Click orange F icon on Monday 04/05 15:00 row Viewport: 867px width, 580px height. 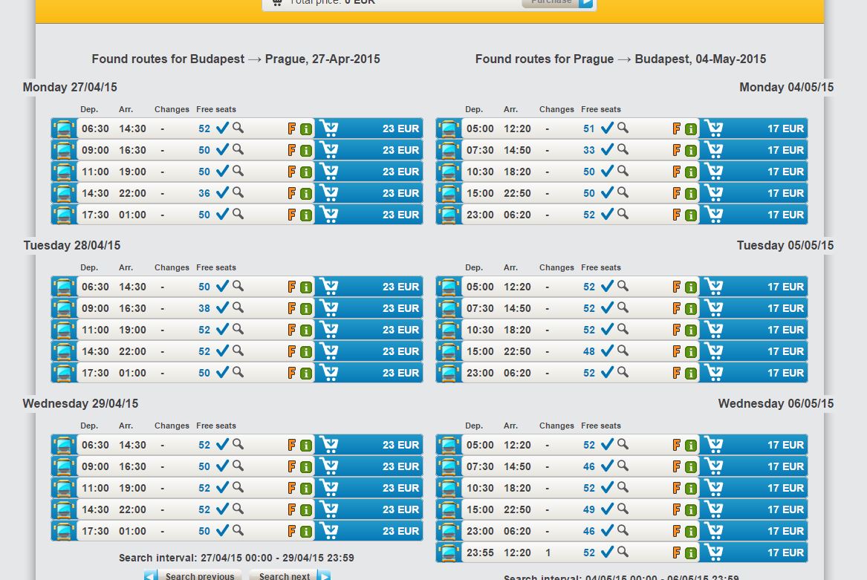coord(677,193)
